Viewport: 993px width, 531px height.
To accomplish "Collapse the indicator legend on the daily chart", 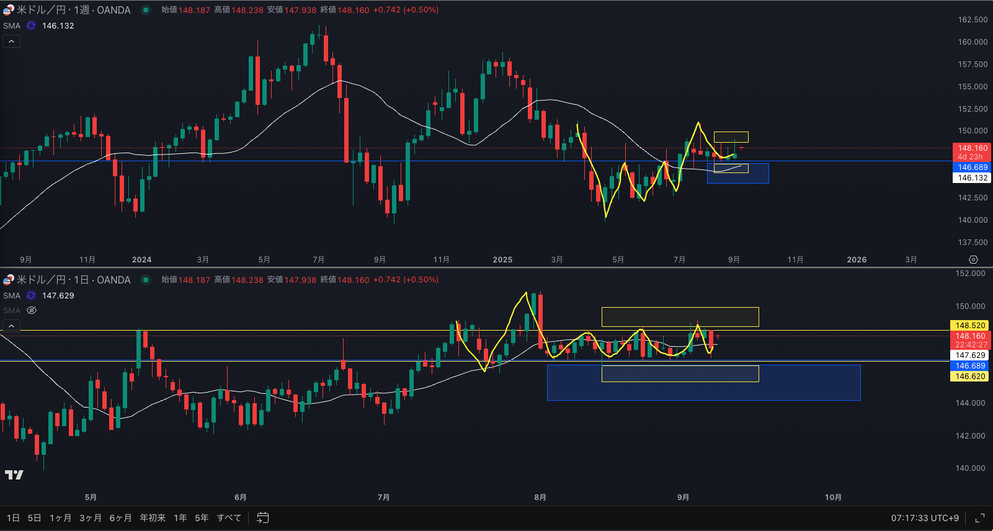I will click(11, 326).
